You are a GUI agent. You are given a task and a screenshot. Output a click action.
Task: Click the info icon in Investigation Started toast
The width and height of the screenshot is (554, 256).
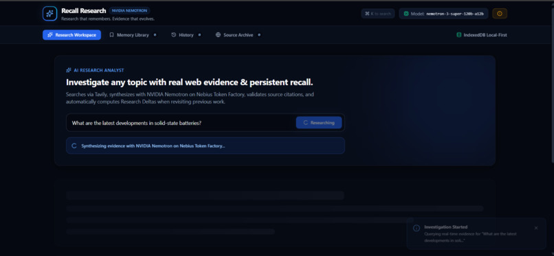pos(417,228)
